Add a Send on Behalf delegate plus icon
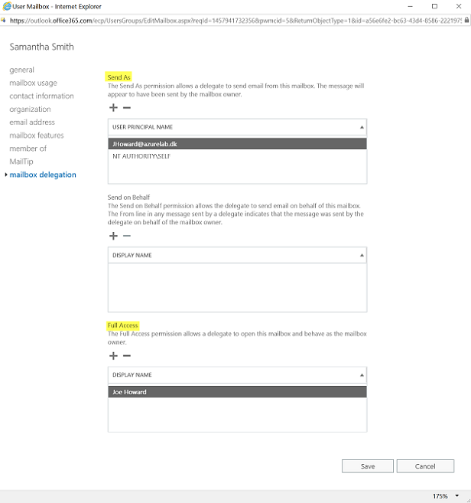Viewport: 471px width, 503px height. click(x=113, y=236)
